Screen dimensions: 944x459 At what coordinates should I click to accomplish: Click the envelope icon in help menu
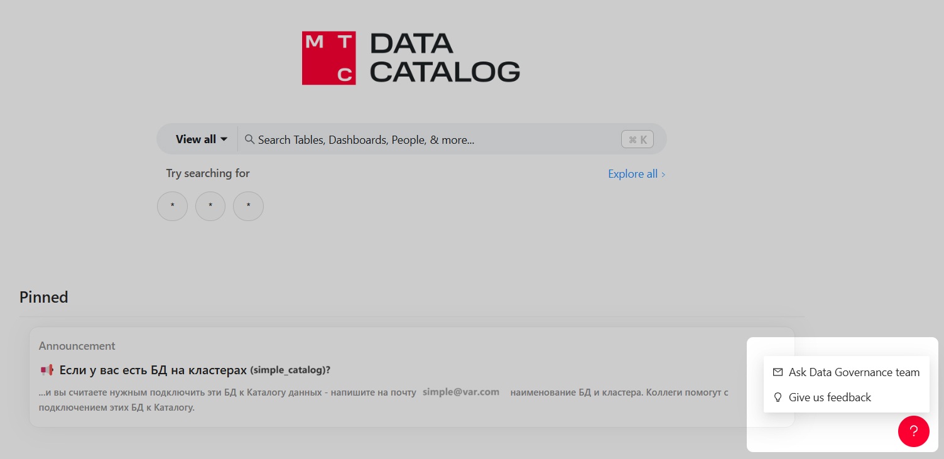pos(778,372)
